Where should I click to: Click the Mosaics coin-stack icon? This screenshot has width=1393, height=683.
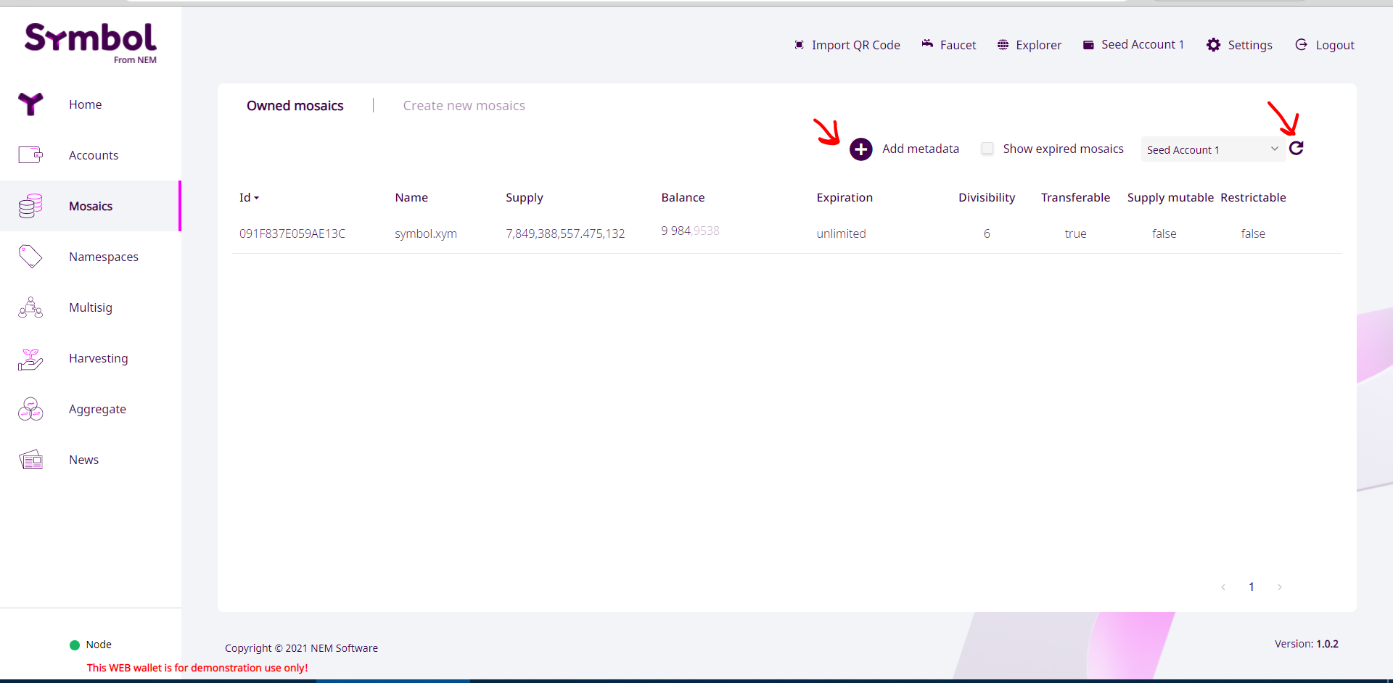point(30,206)
